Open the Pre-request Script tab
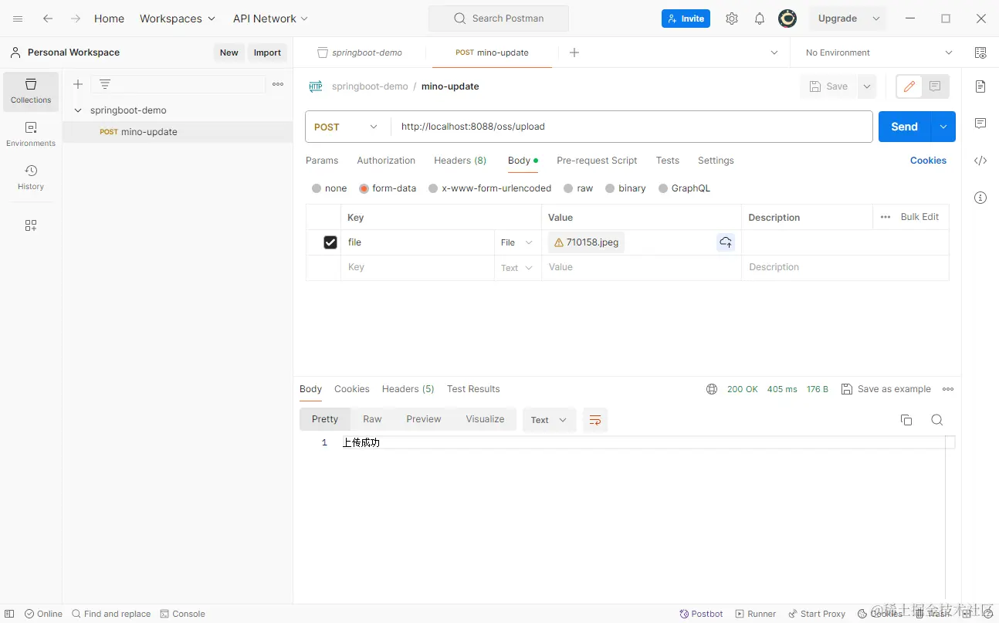 597,161
